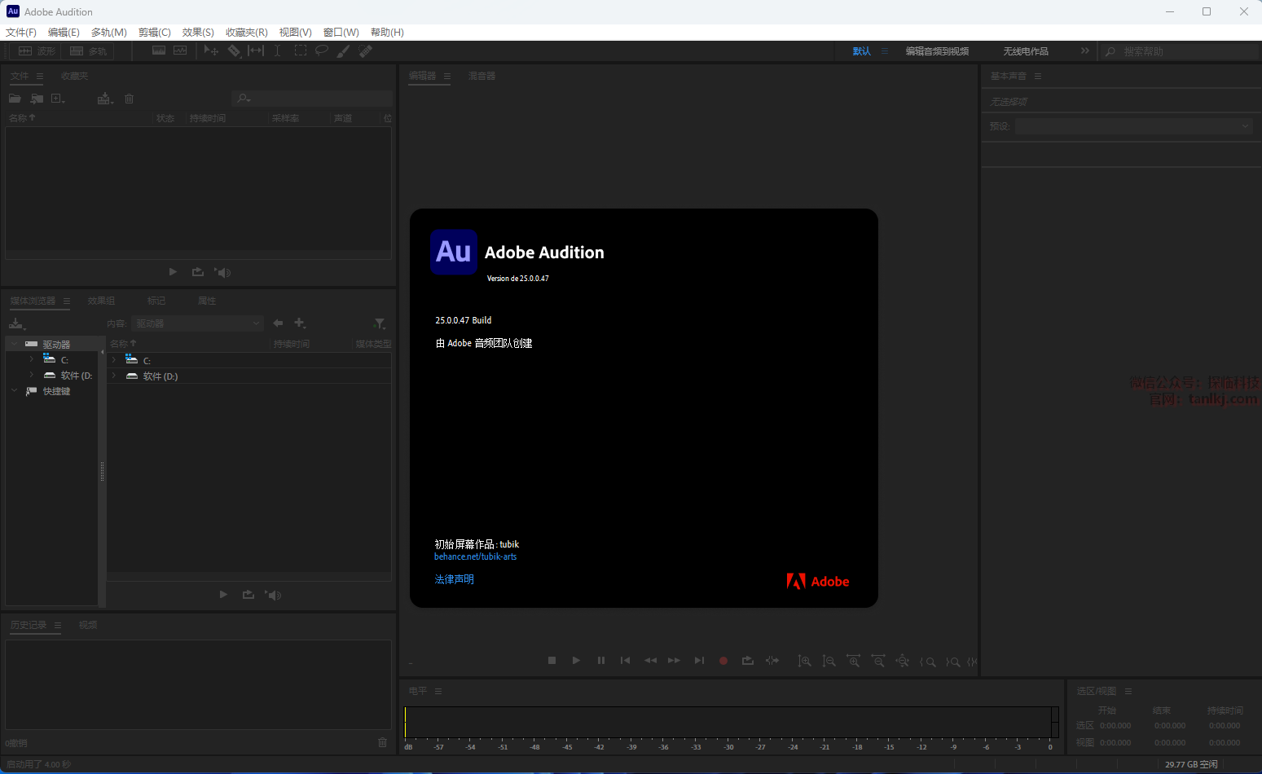Switch to Multitrack (多轨) view

pyautogui.click(x=89, y=51)
